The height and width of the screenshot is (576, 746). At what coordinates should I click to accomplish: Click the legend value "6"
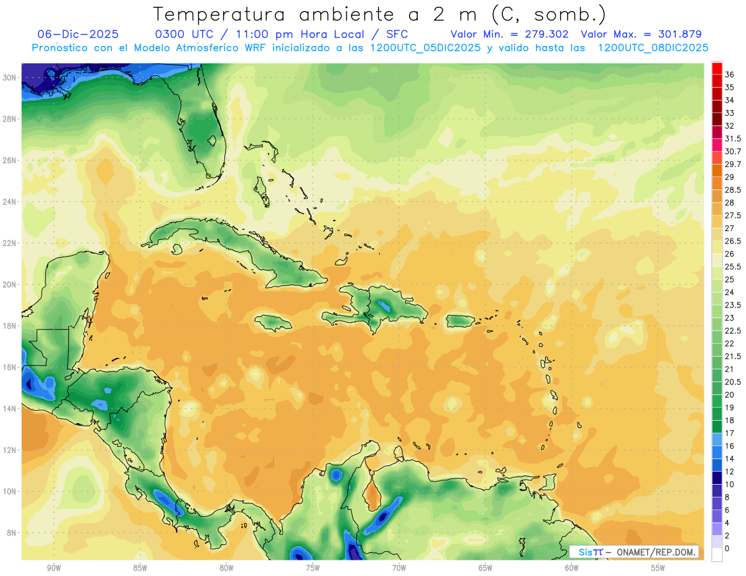pos(727,510)
